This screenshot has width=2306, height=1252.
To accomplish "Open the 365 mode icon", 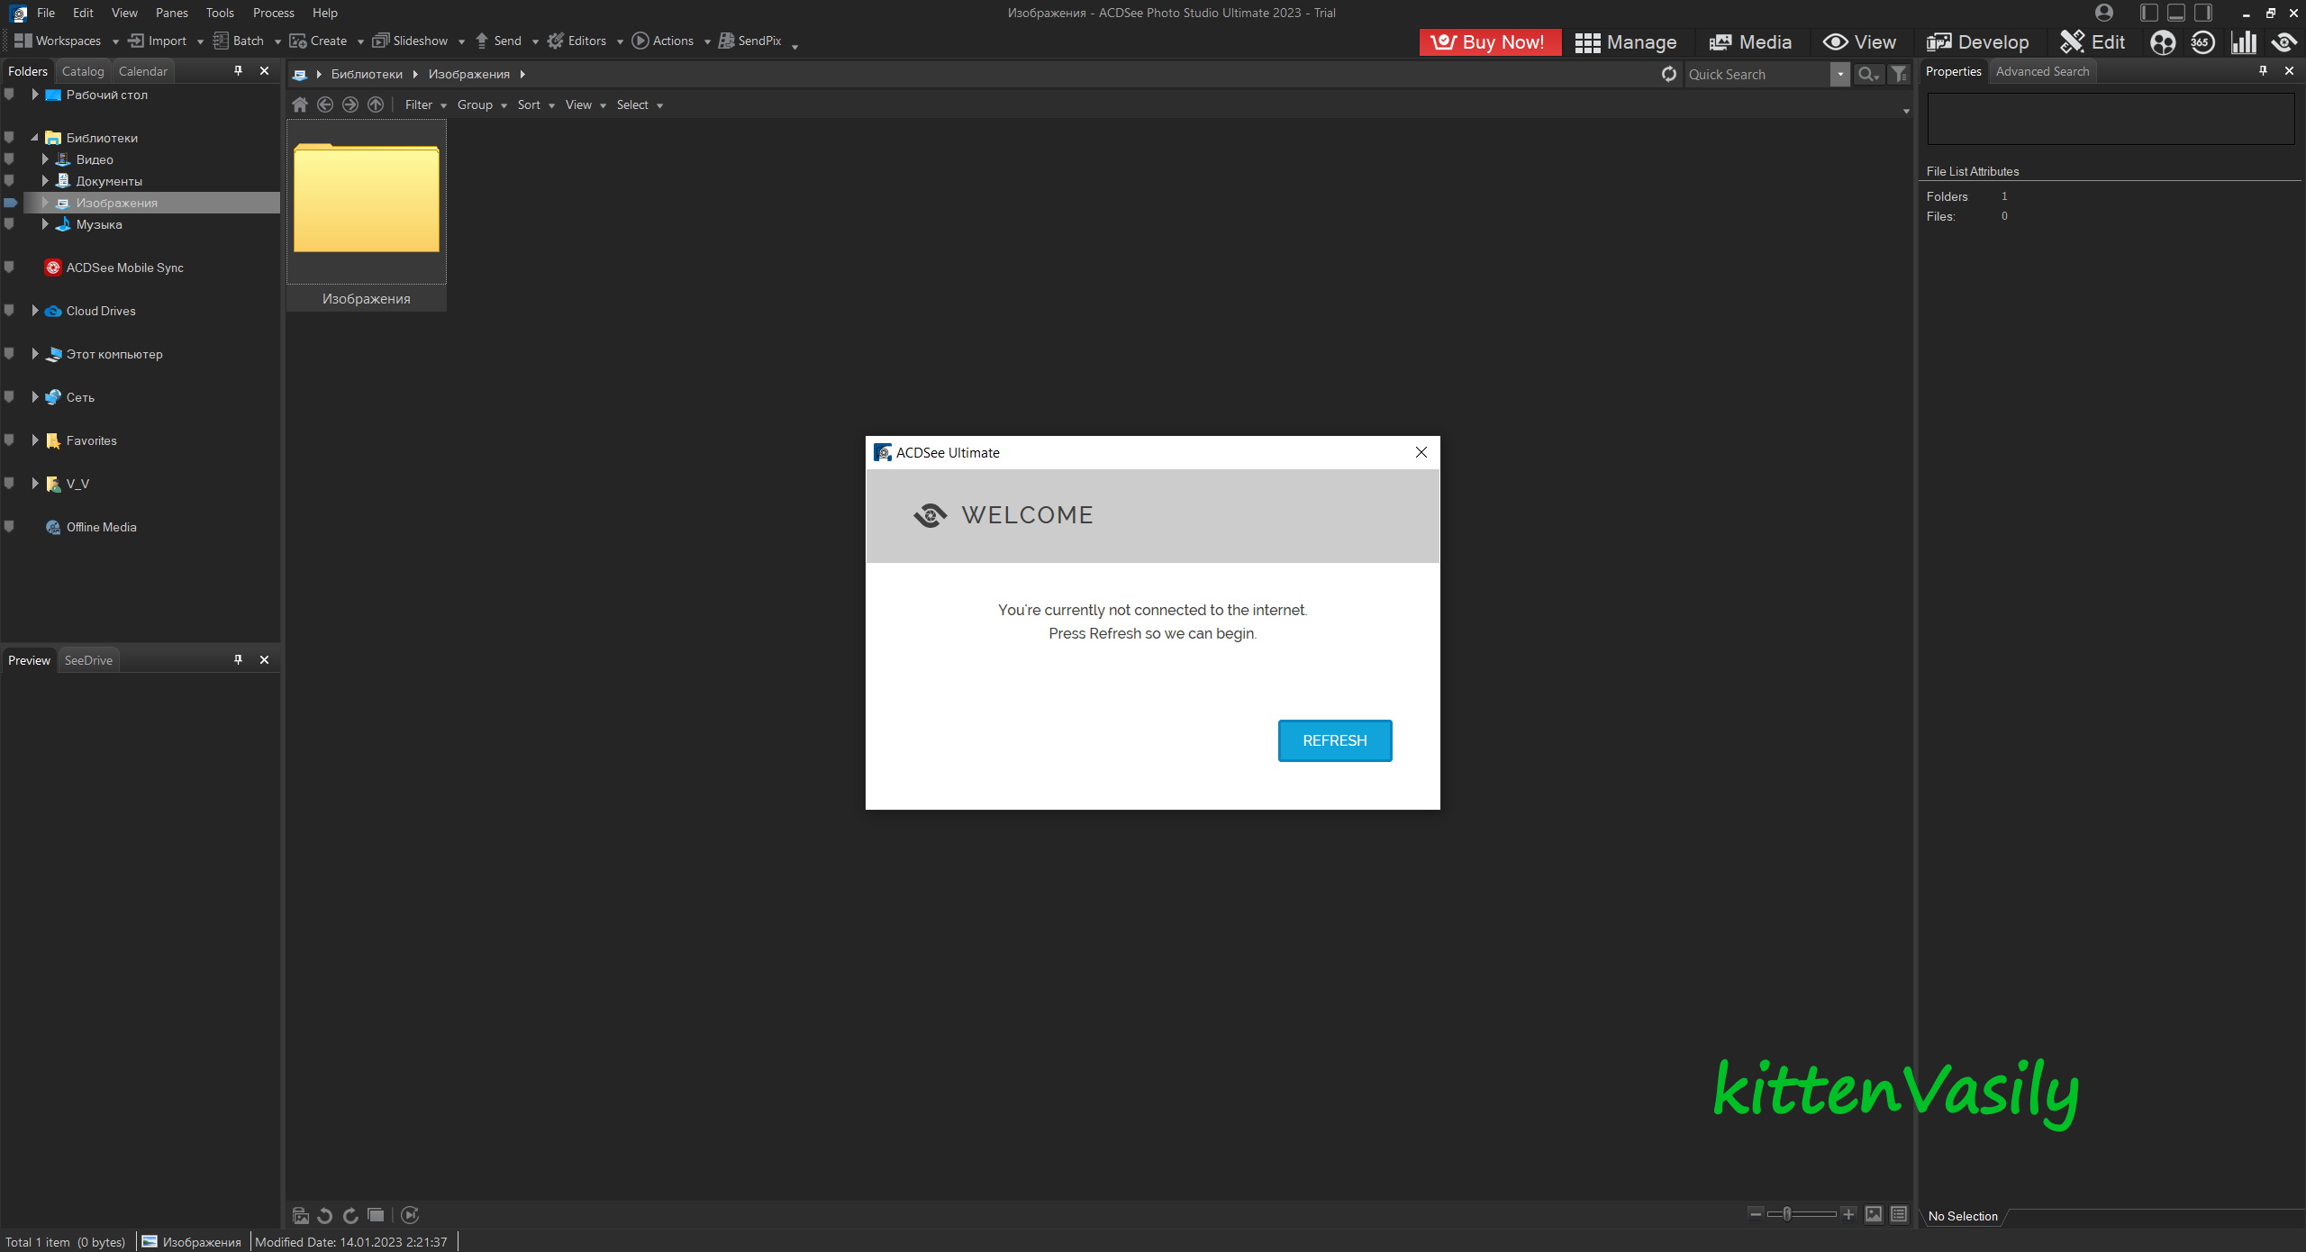I will 2202,42.
